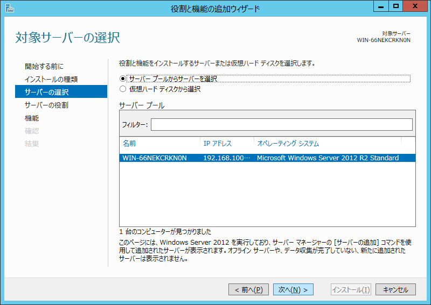Screen dimensions: 431x305
Task: Go to 'インストールの種類' step
Action: [x=51, y=79]
